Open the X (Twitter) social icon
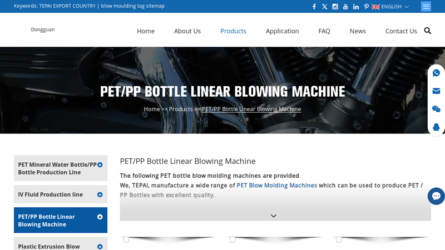 325,7
